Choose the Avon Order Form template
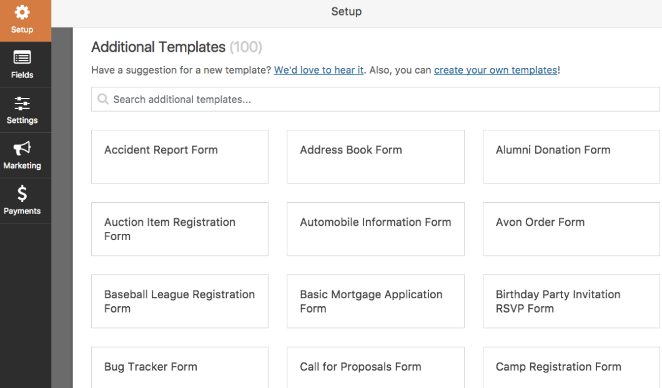662x388 pixels. (x=571, y=229)
